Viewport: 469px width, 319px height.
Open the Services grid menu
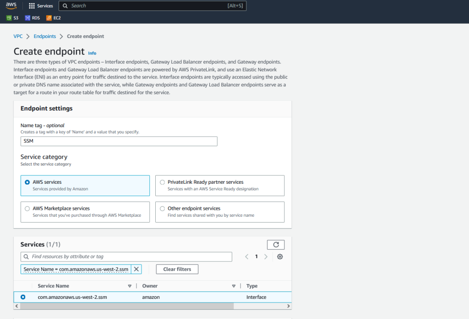click(x=41, y=5)
